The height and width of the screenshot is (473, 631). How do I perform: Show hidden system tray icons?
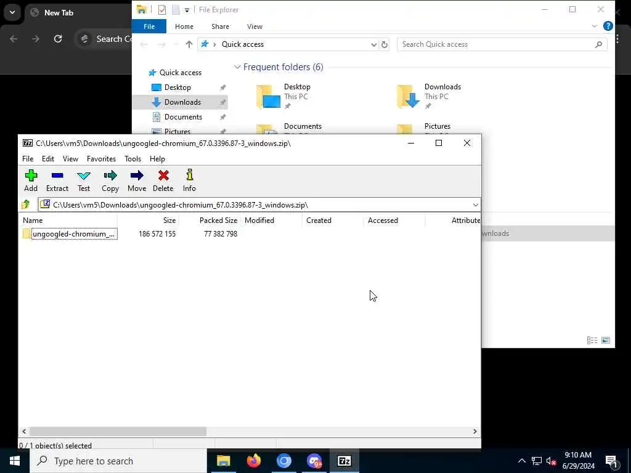point(521,461)
